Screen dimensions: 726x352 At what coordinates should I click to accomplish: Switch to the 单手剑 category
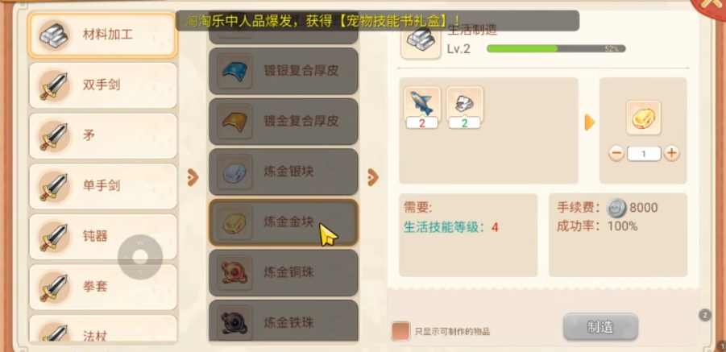(x=103, y=186)
